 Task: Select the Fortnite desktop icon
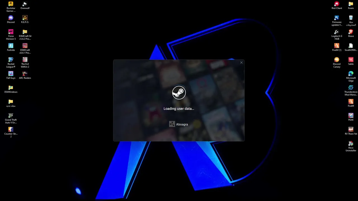pyautogui.click(x=11, y=46)
